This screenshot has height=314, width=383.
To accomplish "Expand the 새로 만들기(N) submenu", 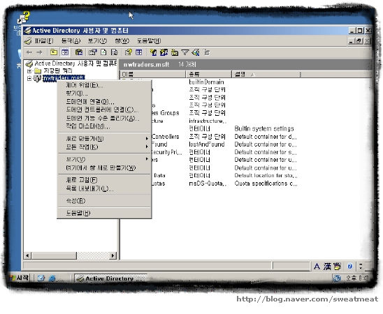I will (104, 138).
